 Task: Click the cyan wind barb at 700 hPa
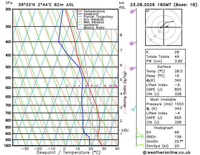(x=134, y=108)
